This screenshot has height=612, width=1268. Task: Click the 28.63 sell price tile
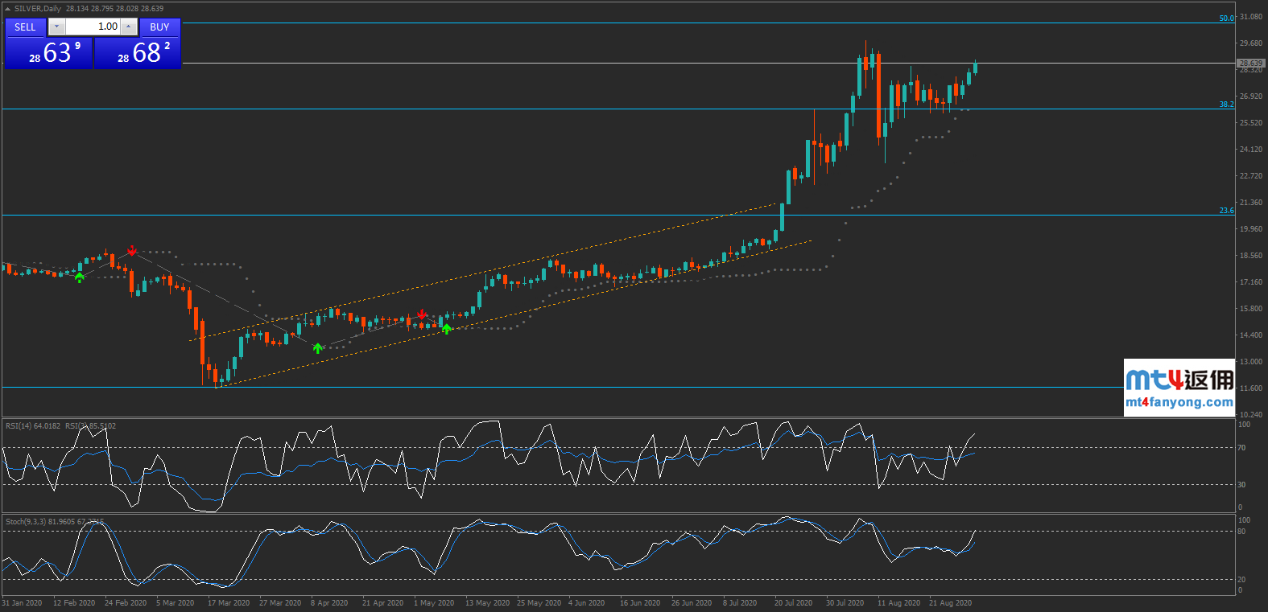pyautogui.click(x=49, y=53)
